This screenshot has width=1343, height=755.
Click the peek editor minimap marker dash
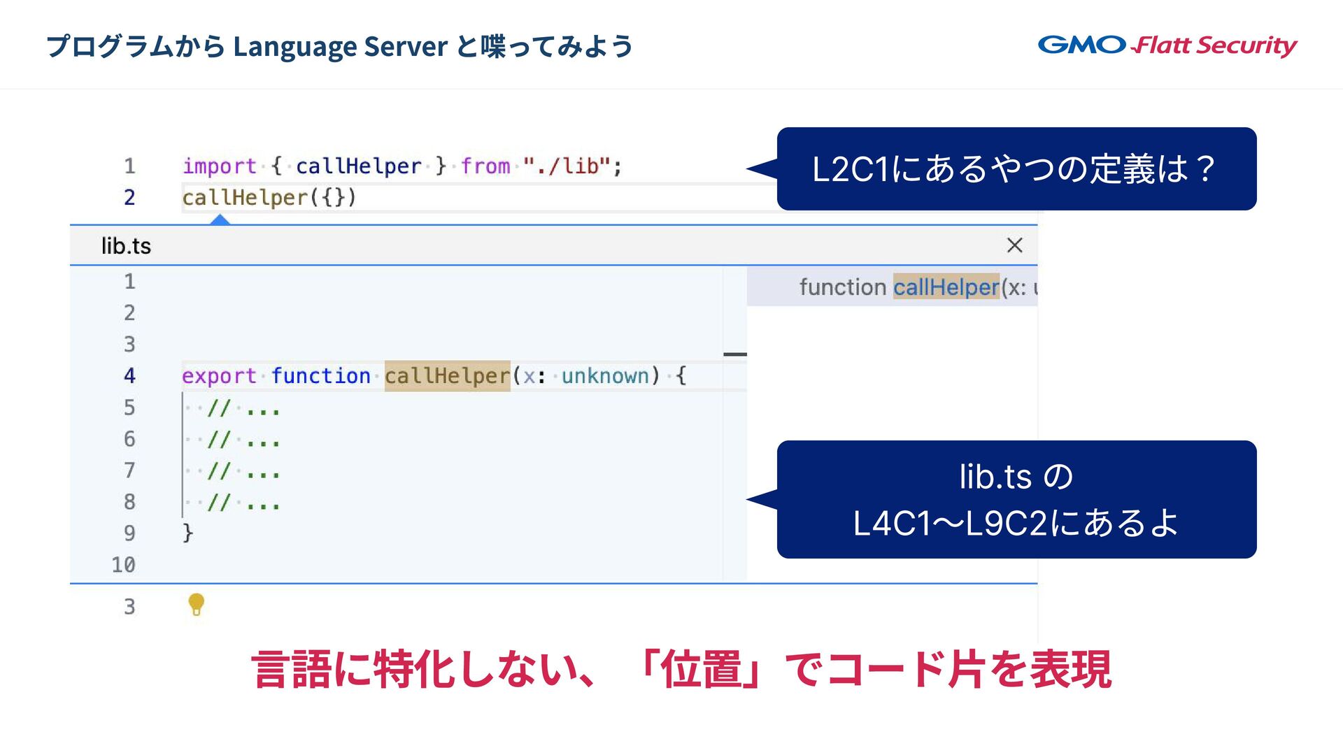734,354
